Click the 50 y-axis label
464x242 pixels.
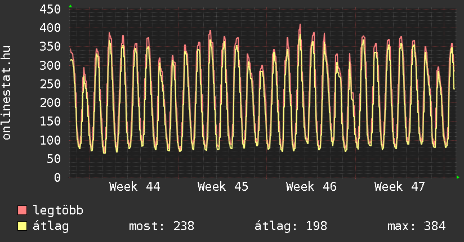point(54,159)
